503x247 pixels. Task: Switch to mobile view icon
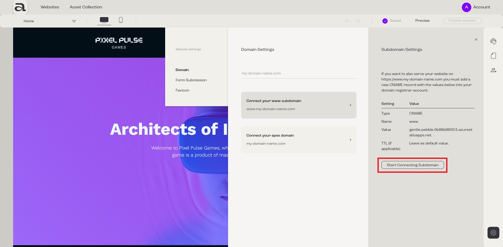pyautogui.click(x=121, y=20)
